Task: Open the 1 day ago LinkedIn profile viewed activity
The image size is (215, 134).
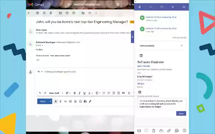Action: 161,28
